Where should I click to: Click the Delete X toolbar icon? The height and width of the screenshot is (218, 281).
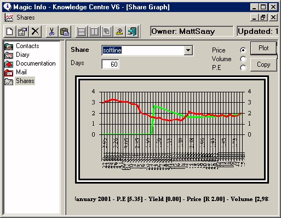pyautogui.click(x=35, y=31)
